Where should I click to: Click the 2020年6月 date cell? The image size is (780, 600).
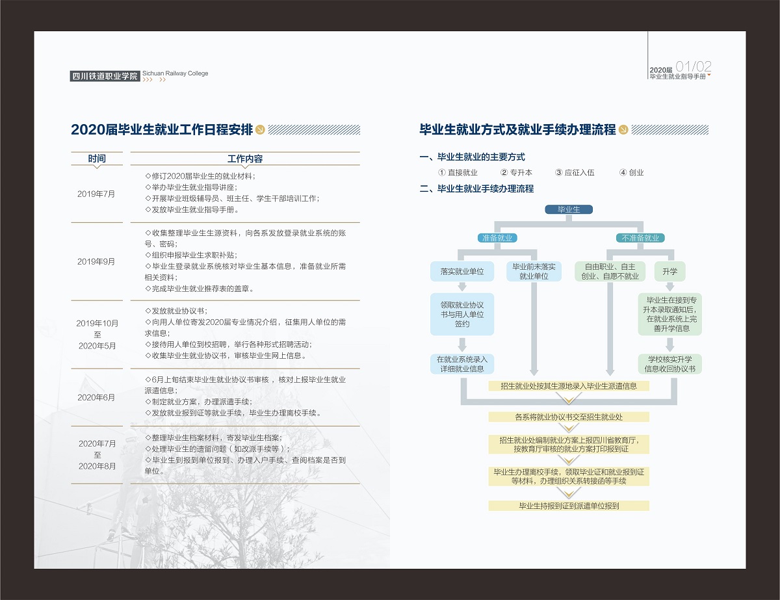click(x=96, y=397)
